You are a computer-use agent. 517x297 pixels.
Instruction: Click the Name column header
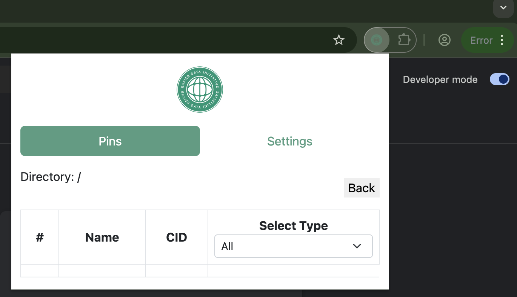(x=102, y=237)
